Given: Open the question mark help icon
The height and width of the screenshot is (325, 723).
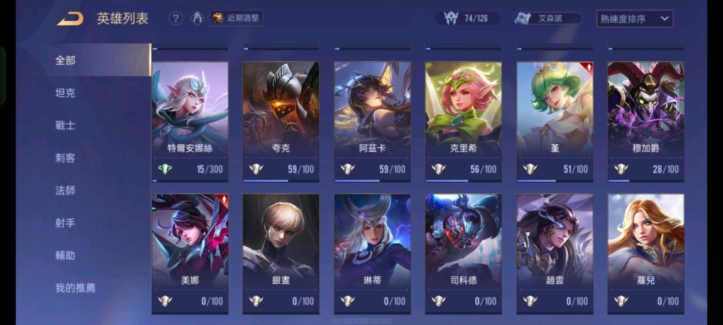Looking at the screenshot, I should pyautogui.click(x=175, y=18).
